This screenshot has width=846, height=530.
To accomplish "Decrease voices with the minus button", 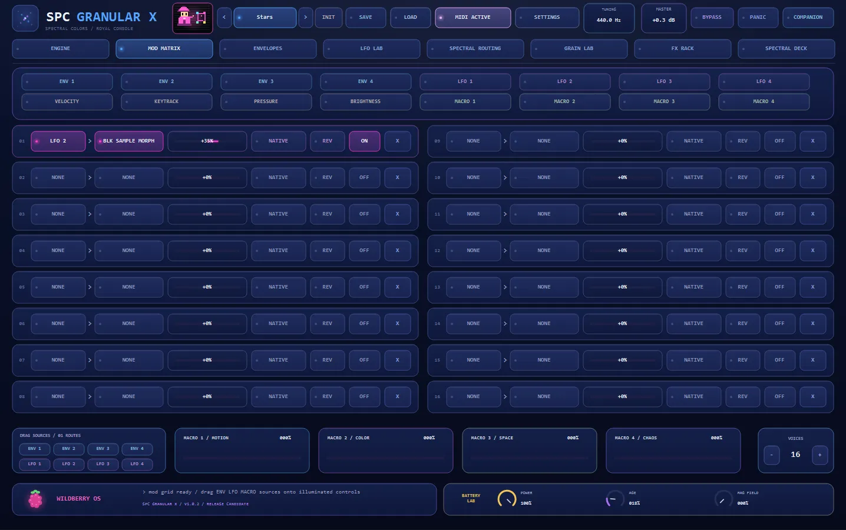I will (772, 455).
